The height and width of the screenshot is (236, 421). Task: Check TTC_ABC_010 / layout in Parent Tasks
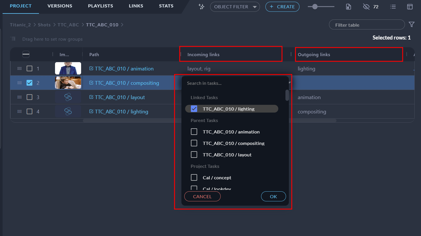coord(194,155)
